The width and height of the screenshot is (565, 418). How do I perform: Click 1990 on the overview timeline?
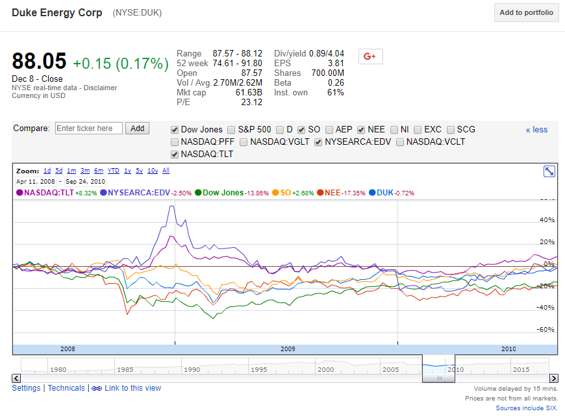click(x=192, y=370)
